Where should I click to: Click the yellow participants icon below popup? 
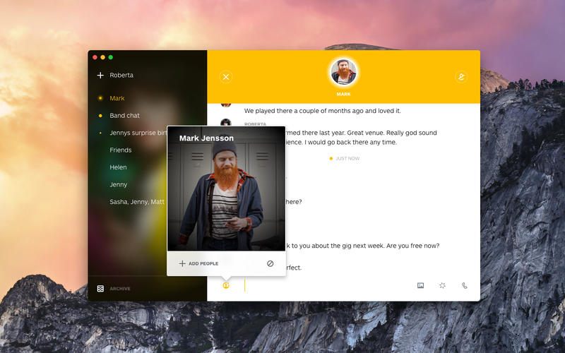226,285
